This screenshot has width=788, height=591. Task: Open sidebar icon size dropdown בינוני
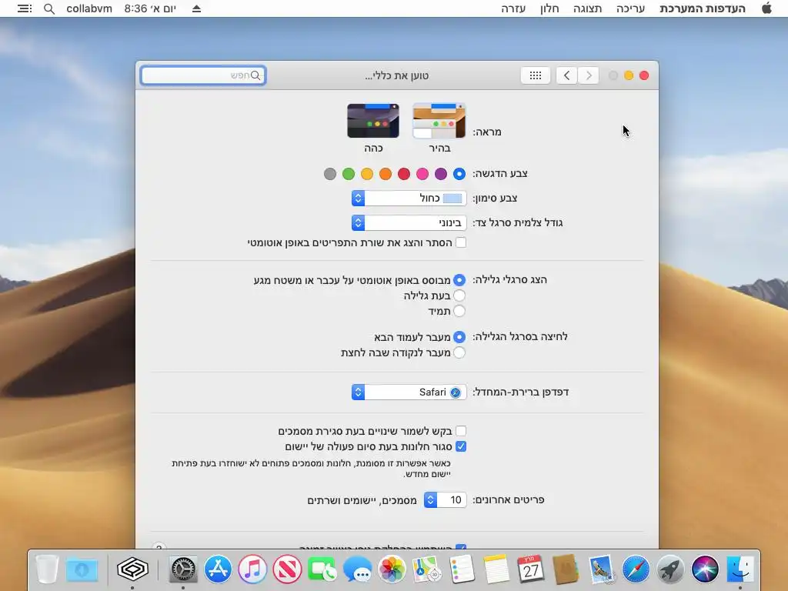[409, 222]
